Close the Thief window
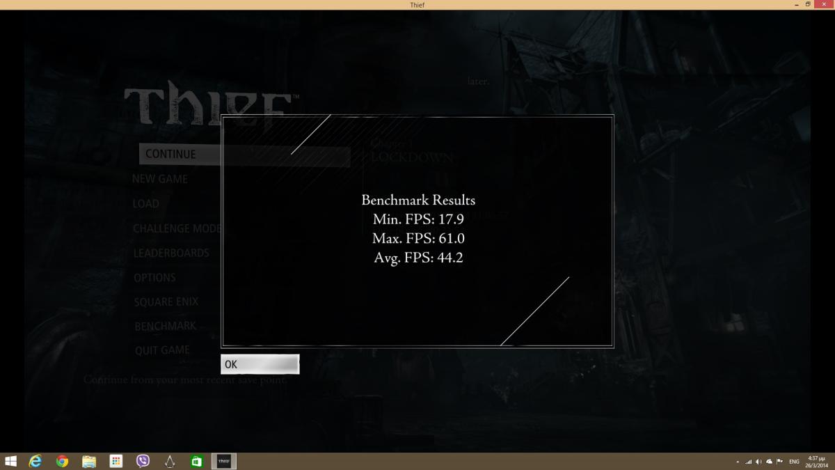 coord(825,4)
